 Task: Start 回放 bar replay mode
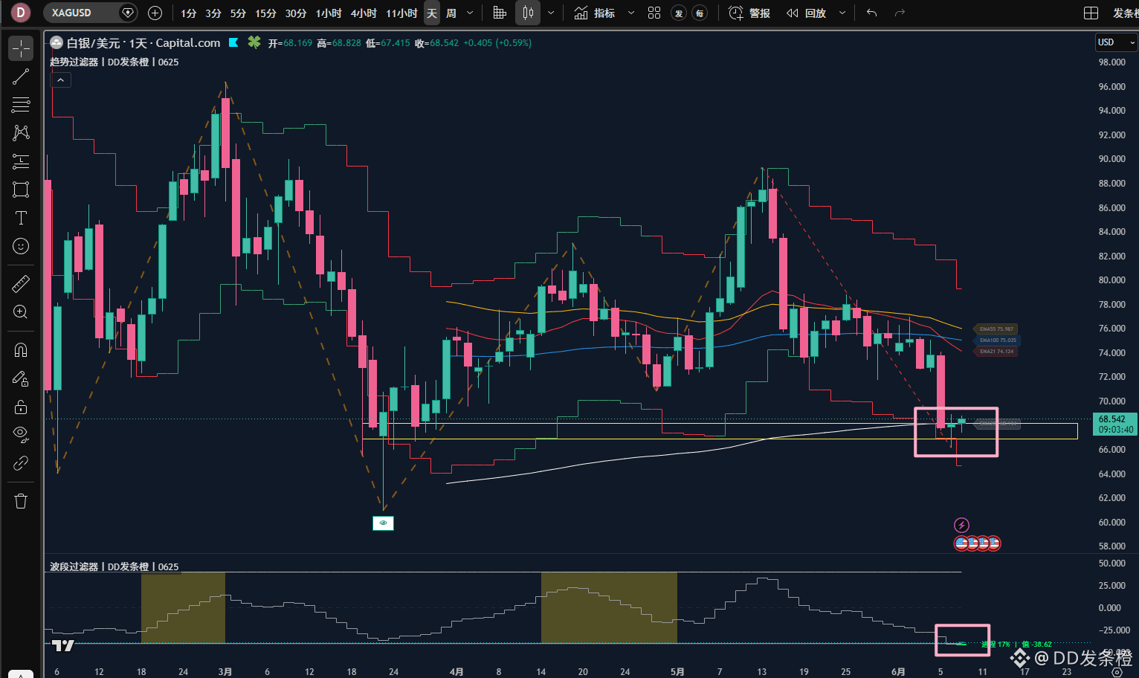[806, 13]
